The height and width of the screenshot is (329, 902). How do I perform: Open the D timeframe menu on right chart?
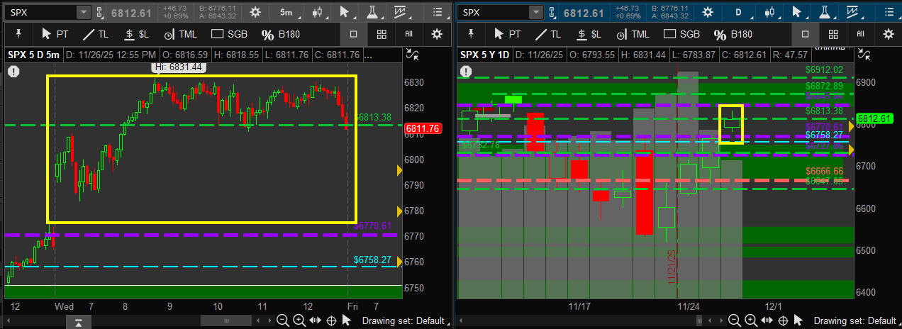click(x=737, y=12)
